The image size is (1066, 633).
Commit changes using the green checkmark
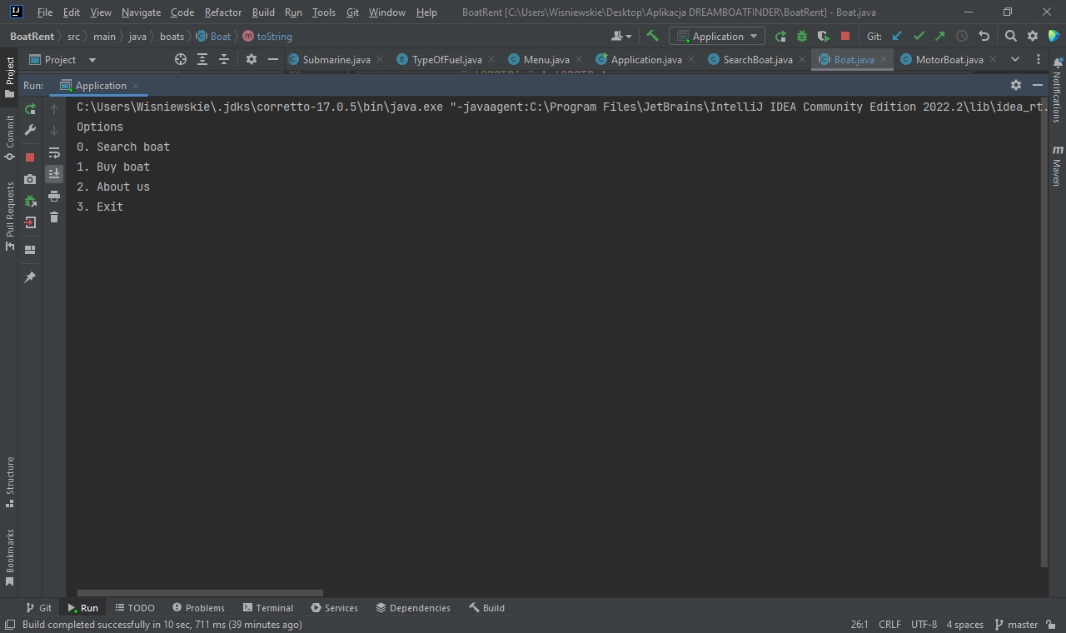919,36
